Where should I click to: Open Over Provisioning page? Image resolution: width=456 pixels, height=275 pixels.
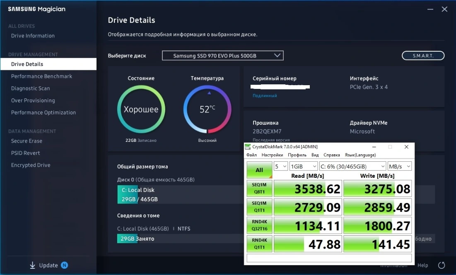(33, 100)
